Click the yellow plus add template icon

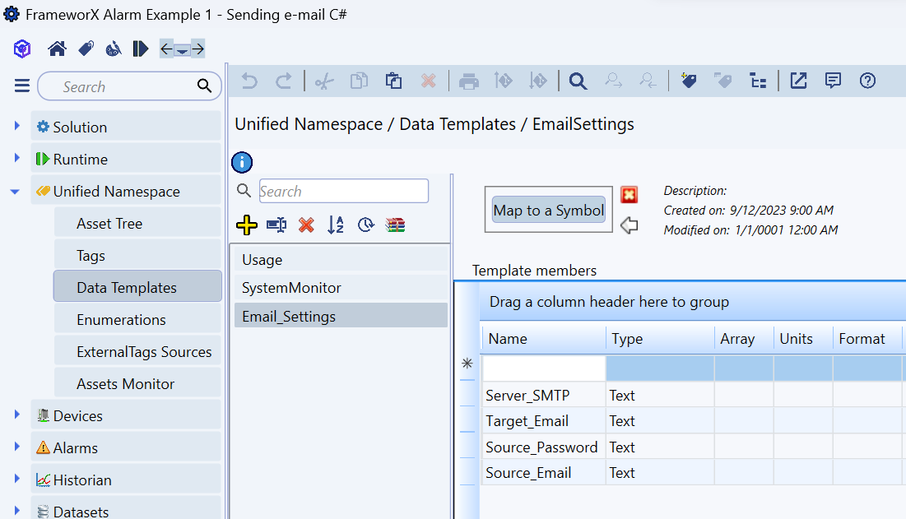point(246,225)
